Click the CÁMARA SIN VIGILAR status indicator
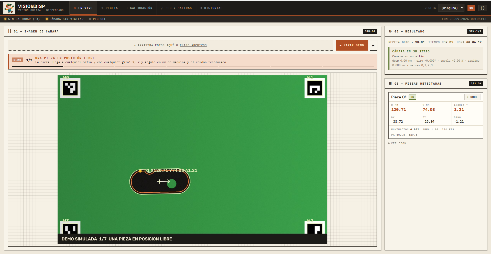Image resolution: width=491 pixels, height=254 pixels. (64, 19)
